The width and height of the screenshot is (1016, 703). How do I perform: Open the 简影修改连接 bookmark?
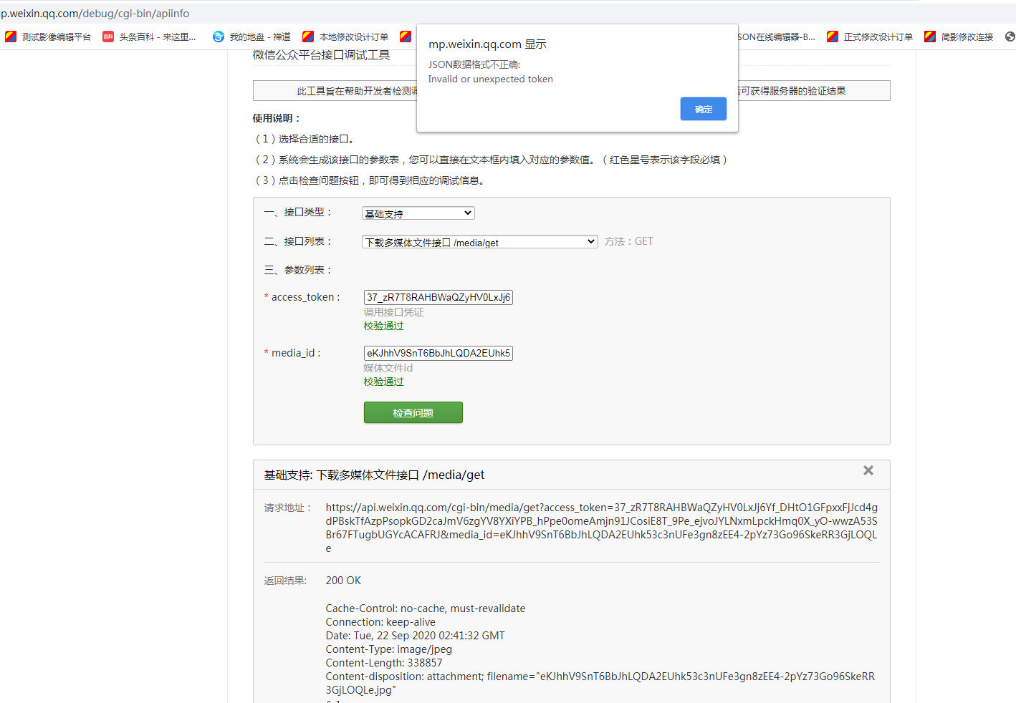coord(959,37)
